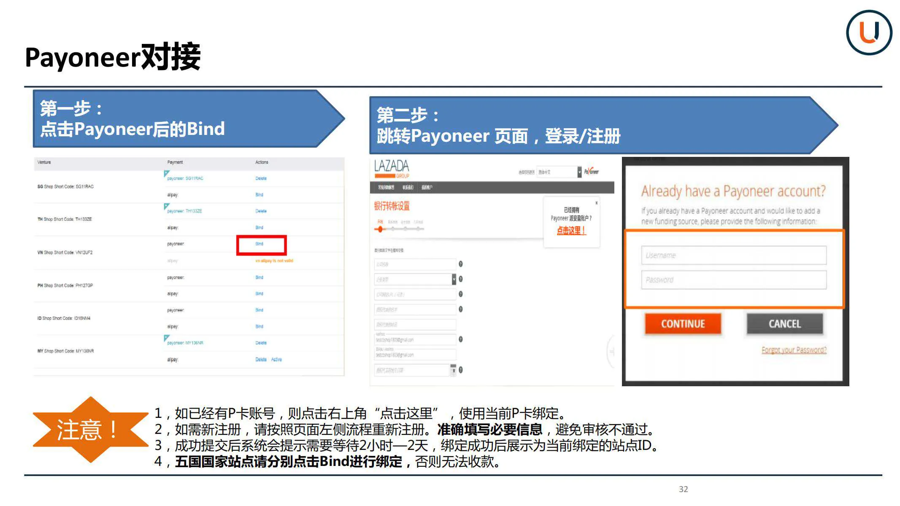Open the 常见问题解答 menu item
Viewport: 900px width, 506px height.
pyautogui.click(x=386, y=187)
